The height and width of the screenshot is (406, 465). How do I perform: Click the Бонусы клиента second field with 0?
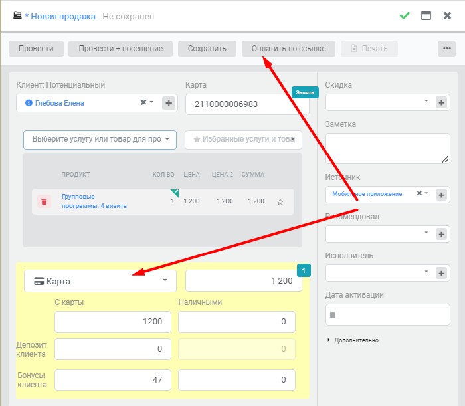click(x=236, y=380)
